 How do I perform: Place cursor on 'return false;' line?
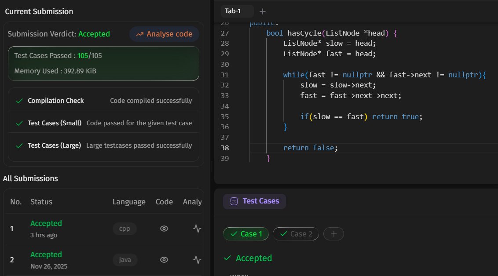(x=310, y=148)
